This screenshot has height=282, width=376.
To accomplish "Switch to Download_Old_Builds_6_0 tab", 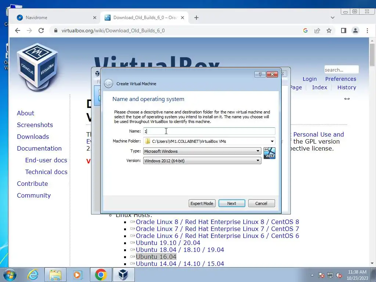I will pyautogui.click(x=145, y=18).
